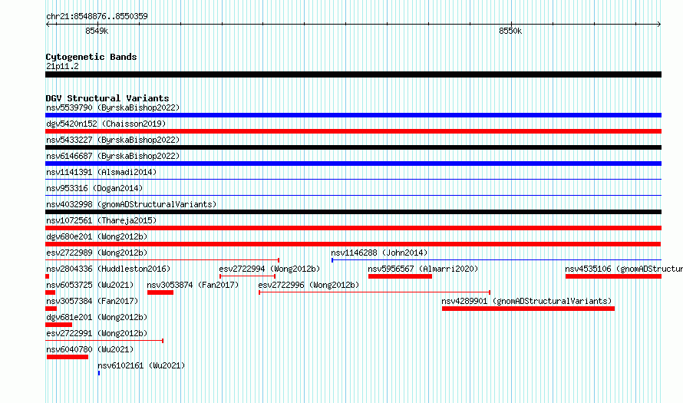The height and width of the screenshot is (403, 683).
Task: Click the thin red span under esv2722996
Action: coord(374,292)
